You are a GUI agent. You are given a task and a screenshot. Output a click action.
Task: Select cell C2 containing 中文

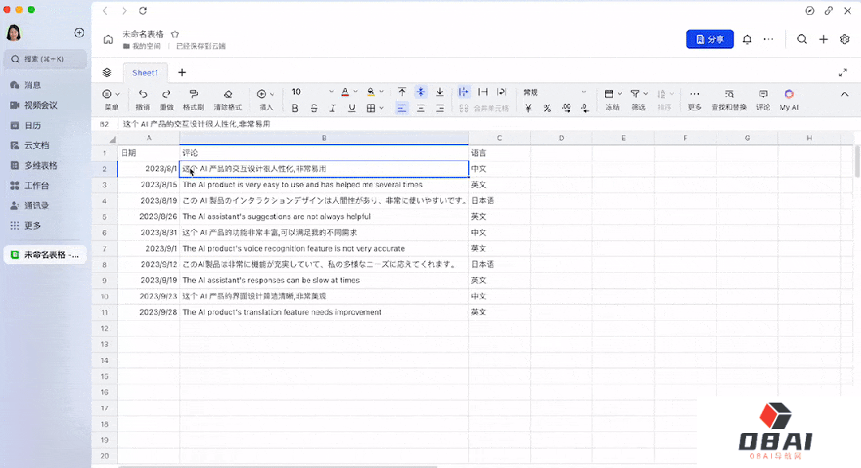[x=499, y=169]
